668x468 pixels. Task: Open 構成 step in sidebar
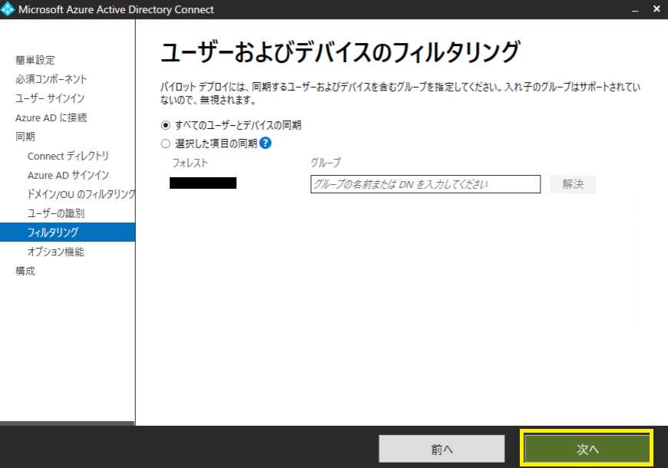coord(25,271)
